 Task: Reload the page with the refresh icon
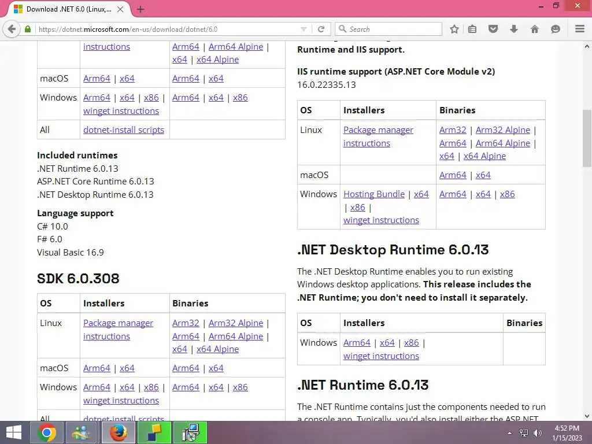point(321,29)
